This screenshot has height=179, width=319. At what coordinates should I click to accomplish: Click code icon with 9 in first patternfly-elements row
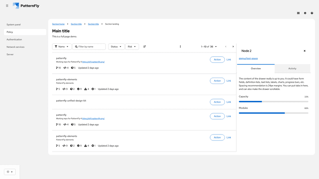click(x=64, y=89)
